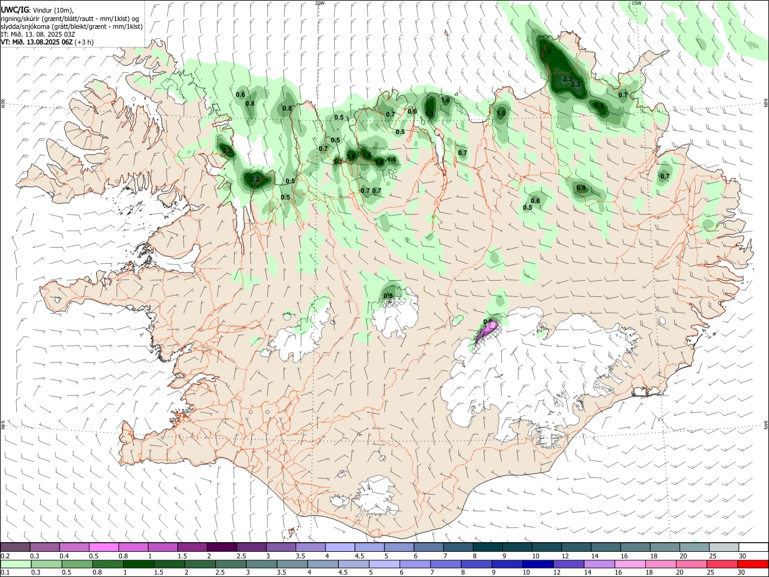Select the dark grey-purple 0.2 snow swatch
The height and width of the screenshot is (577, 769).
15,547
